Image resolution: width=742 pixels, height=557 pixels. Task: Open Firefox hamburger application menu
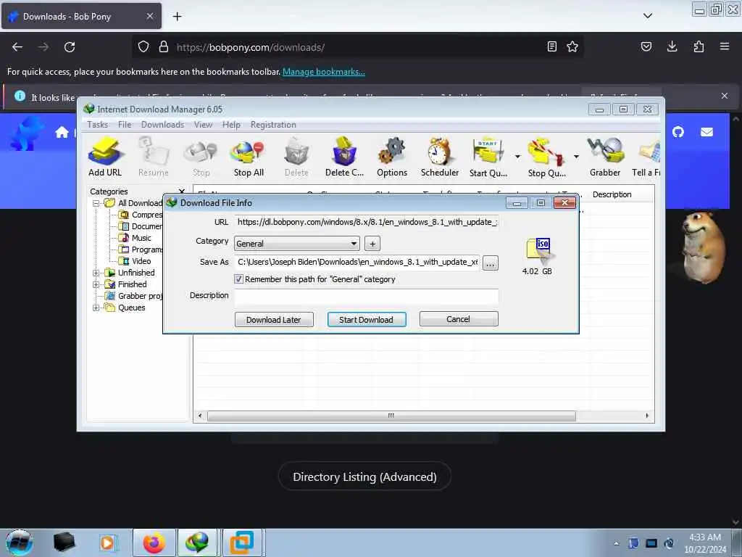(x=725, y=46)
